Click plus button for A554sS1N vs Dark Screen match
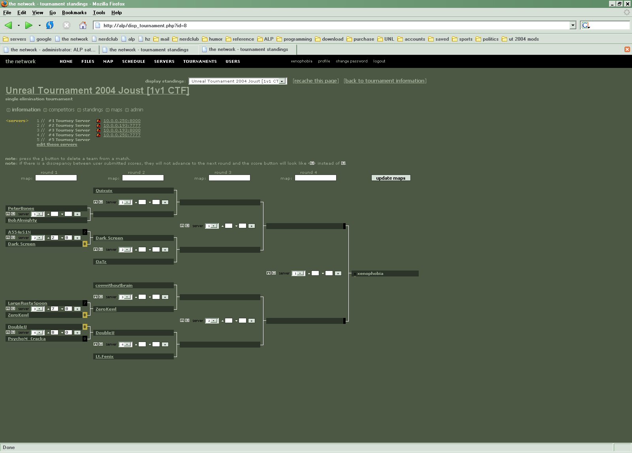The width and height of the screenshot is (632, 453). (77, 238)
